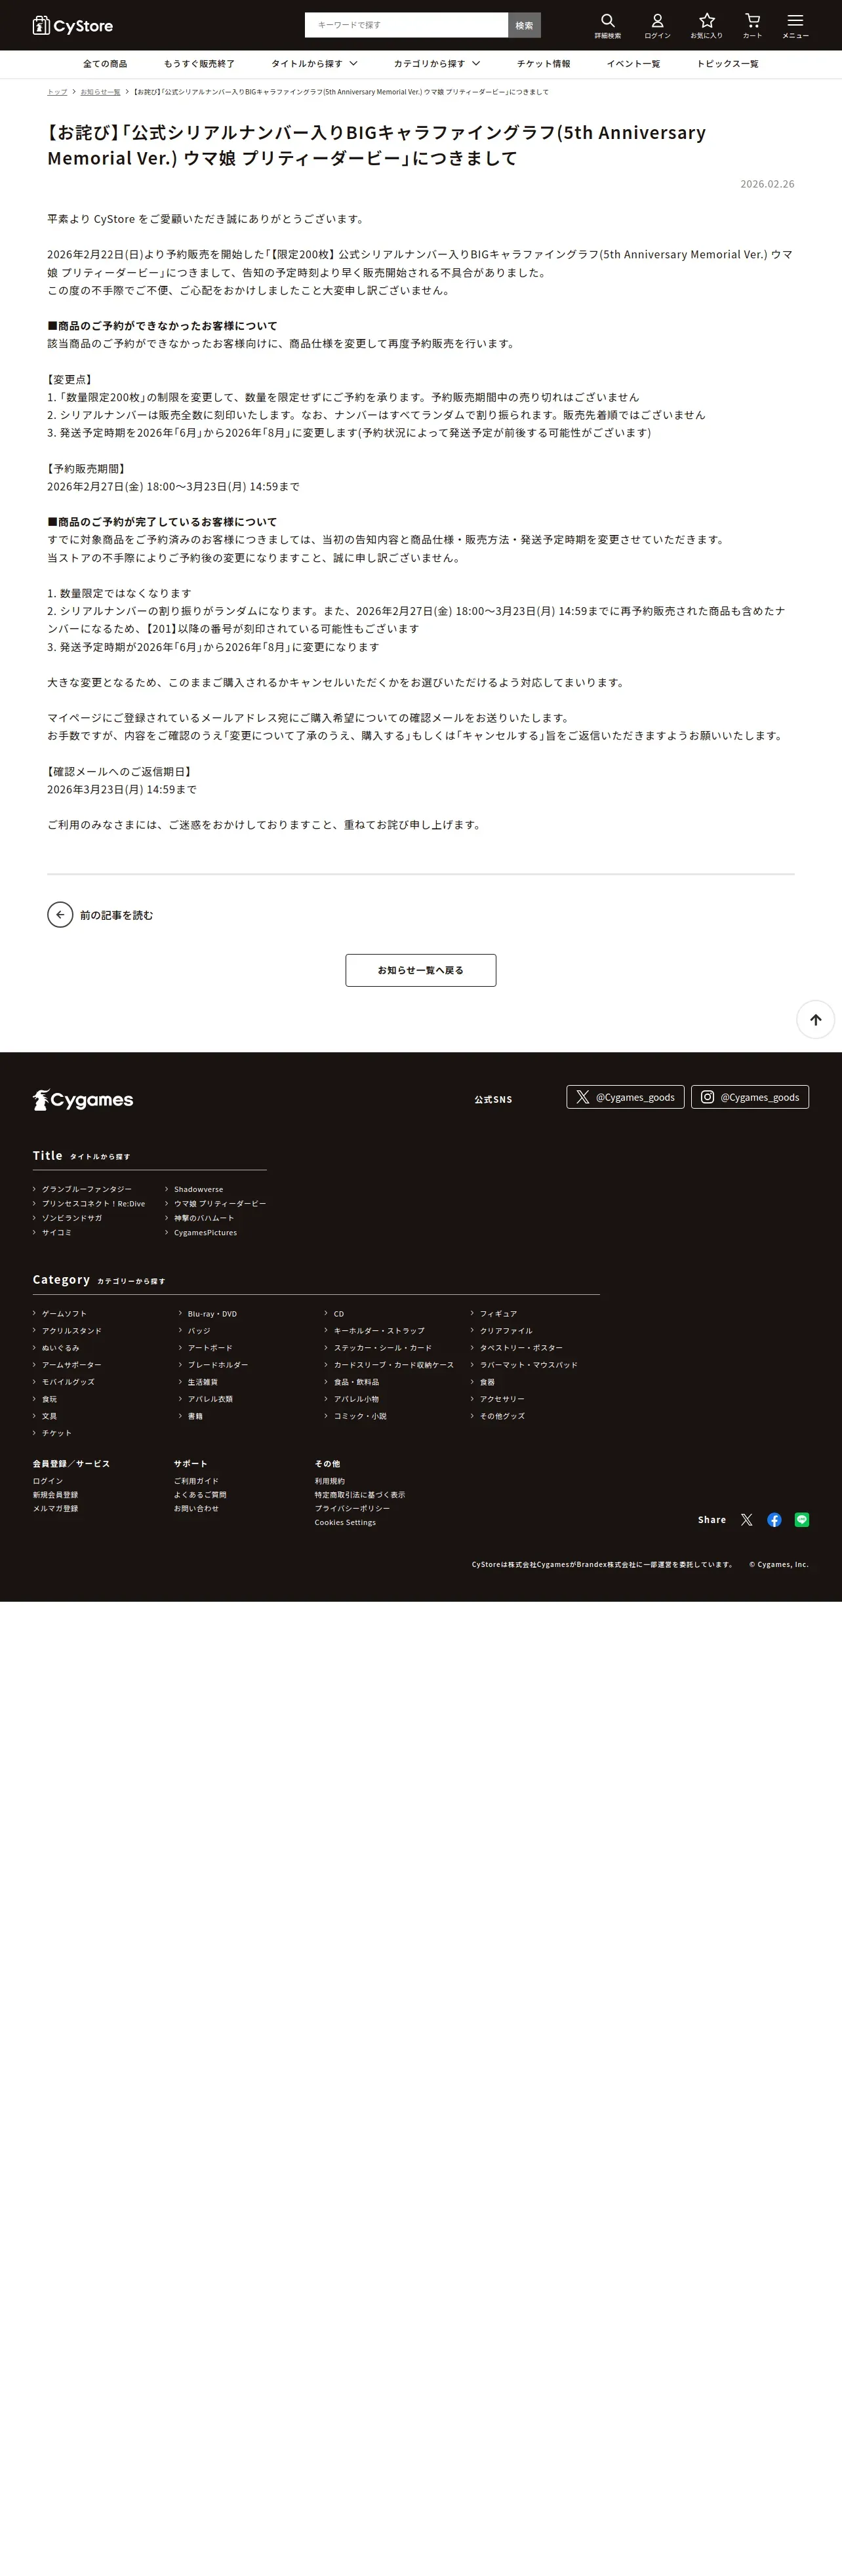Open イベント一覧 nav item
This screenshot has height=2576, width=842.
(633, 64)
